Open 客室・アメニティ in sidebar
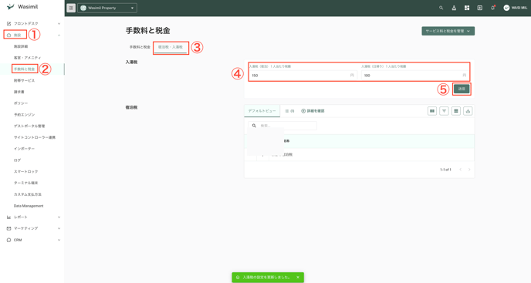 tap(28, 58)
